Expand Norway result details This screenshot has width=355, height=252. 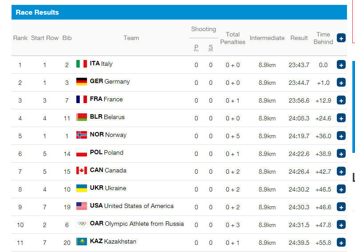(341, 136)
